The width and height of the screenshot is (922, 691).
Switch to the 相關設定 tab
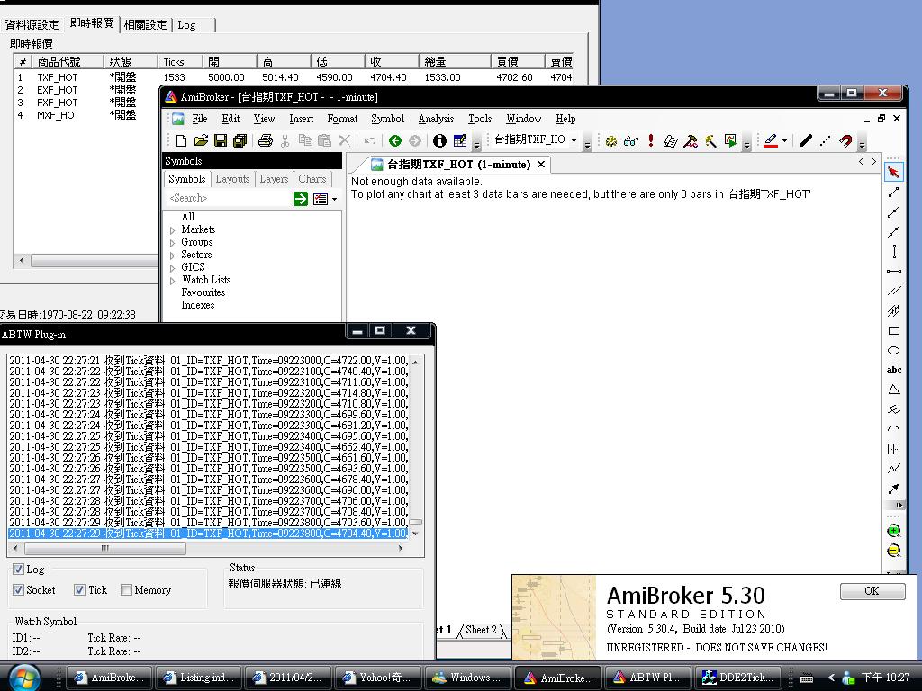[145, 24]
